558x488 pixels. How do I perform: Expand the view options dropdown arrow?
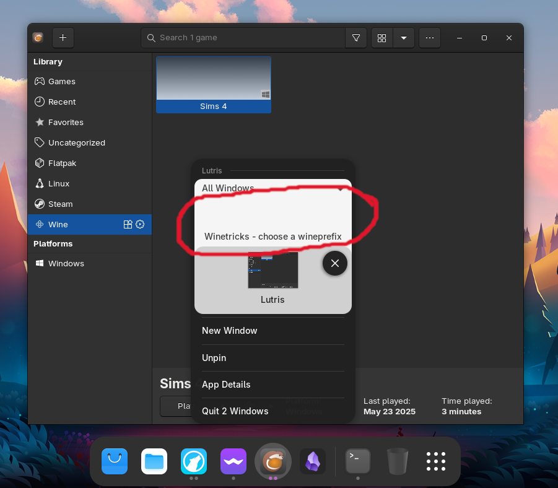click(404, 38)
